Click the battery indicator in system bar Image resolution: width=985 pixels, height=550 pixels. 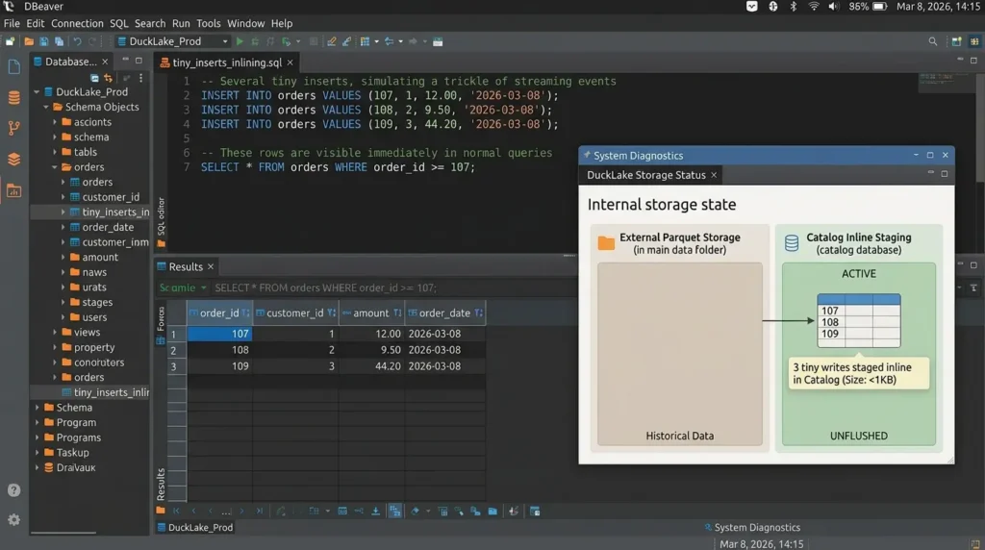click(x=879, y=7)
